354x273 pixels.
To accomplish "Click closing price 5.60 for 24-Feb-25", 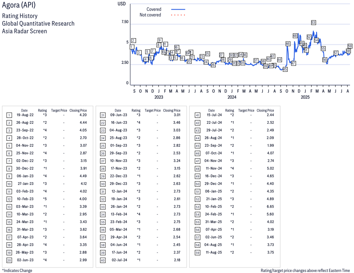I will coord(270,214).
